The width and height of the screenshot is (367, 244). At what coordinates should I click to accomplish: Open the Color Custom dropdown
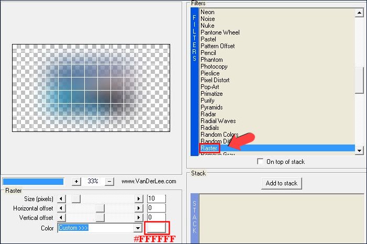139,228
